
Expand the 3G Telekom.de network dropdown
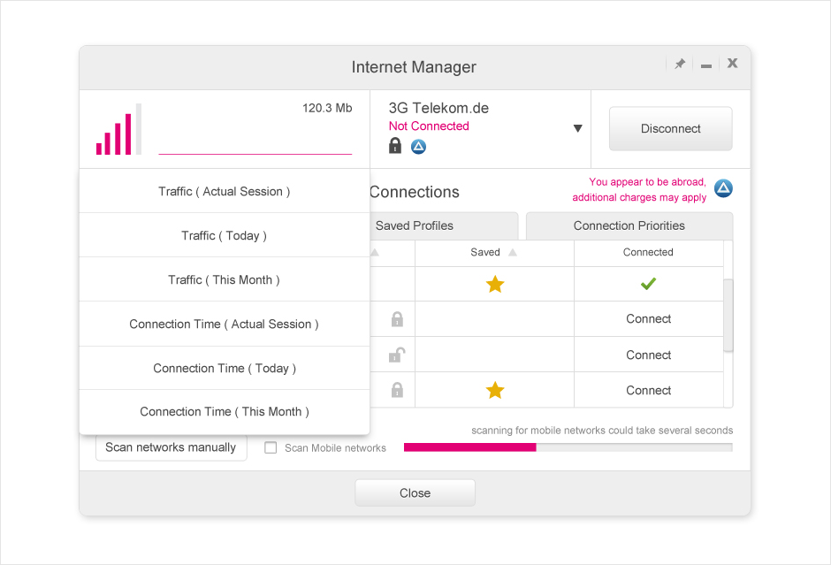click(577, 128)
